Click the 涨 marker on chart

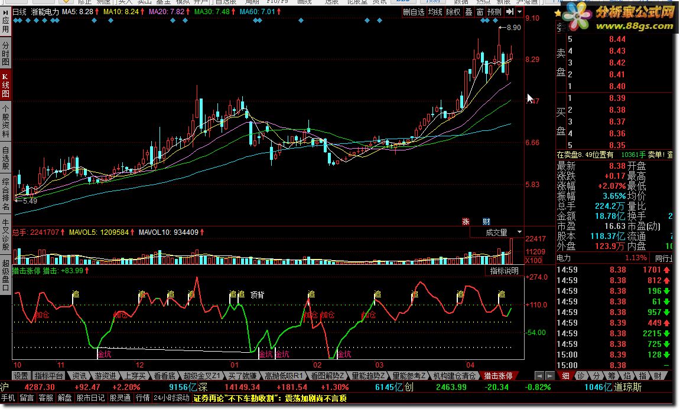tap(466, 222)
